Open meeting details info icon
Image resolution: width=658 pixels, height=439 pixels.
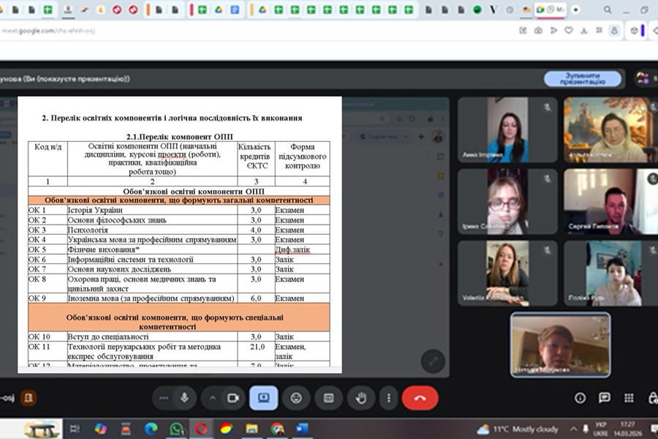click(580, 397)
